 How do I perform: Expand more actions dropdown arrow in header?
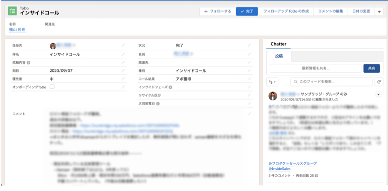click(x=379, y=12)
